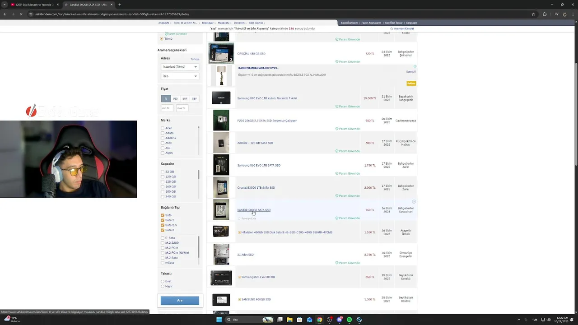Select TL currency button
The height and width of the screenshot is (325, 578).
[x=166, y=98]
